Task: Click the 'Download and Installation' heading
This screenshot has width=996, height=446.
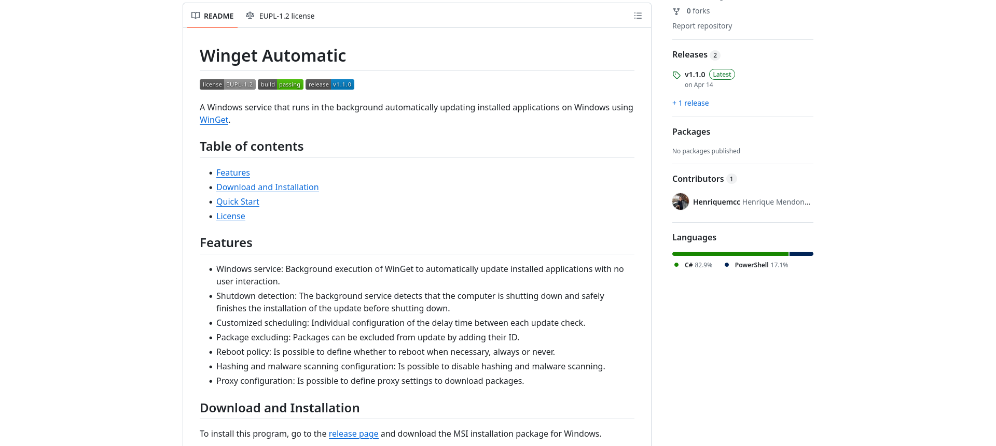Action: pyautogui.click(x=280, y=408)
